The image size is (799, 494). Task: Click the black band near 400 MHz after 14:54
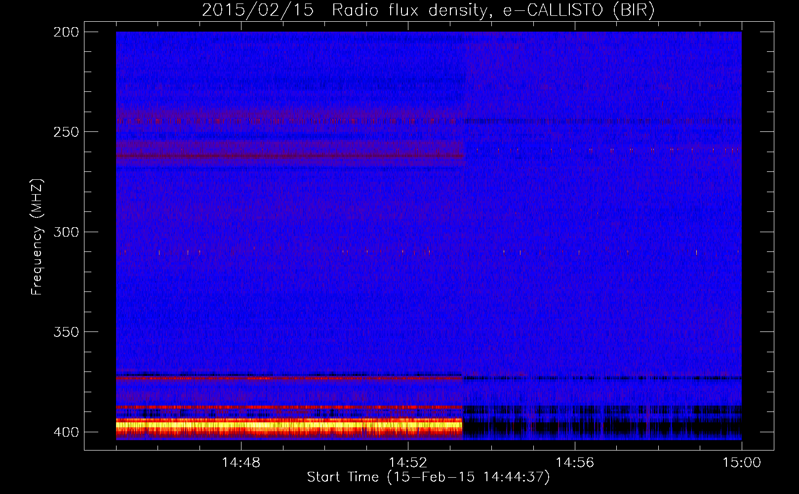[x=602, y=427]
